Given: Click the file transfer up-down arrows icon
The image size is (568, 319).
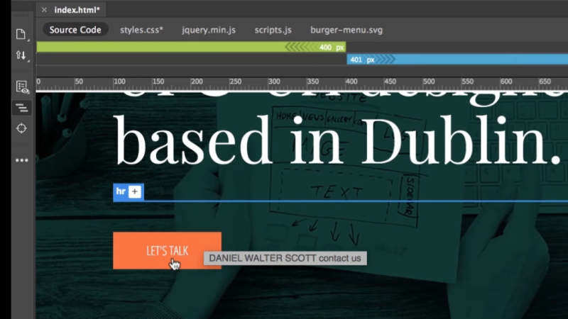Looking at the screenshot, I should 21,55.
